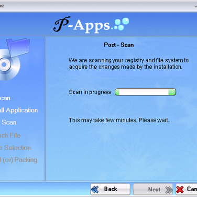The width and height of the screenshot is (197, 197).
Task: Select the first Scan step in sidebar
Action: tap(5, 98)
